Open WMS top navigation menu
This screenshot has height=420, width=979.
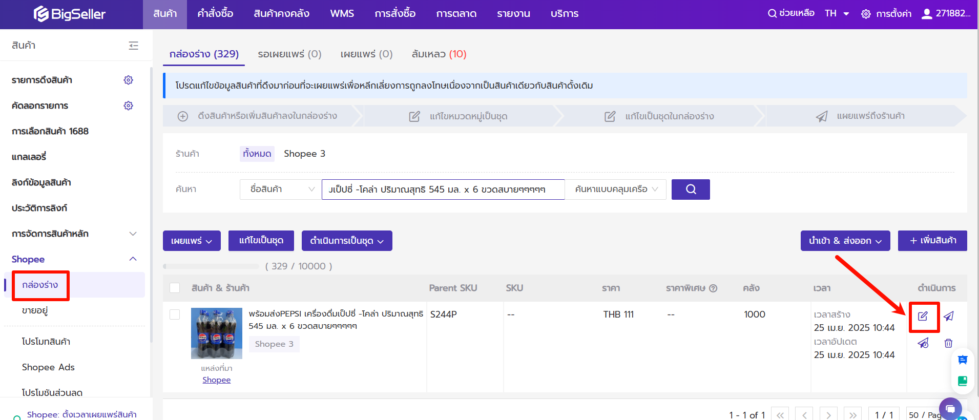pos(342,14)
